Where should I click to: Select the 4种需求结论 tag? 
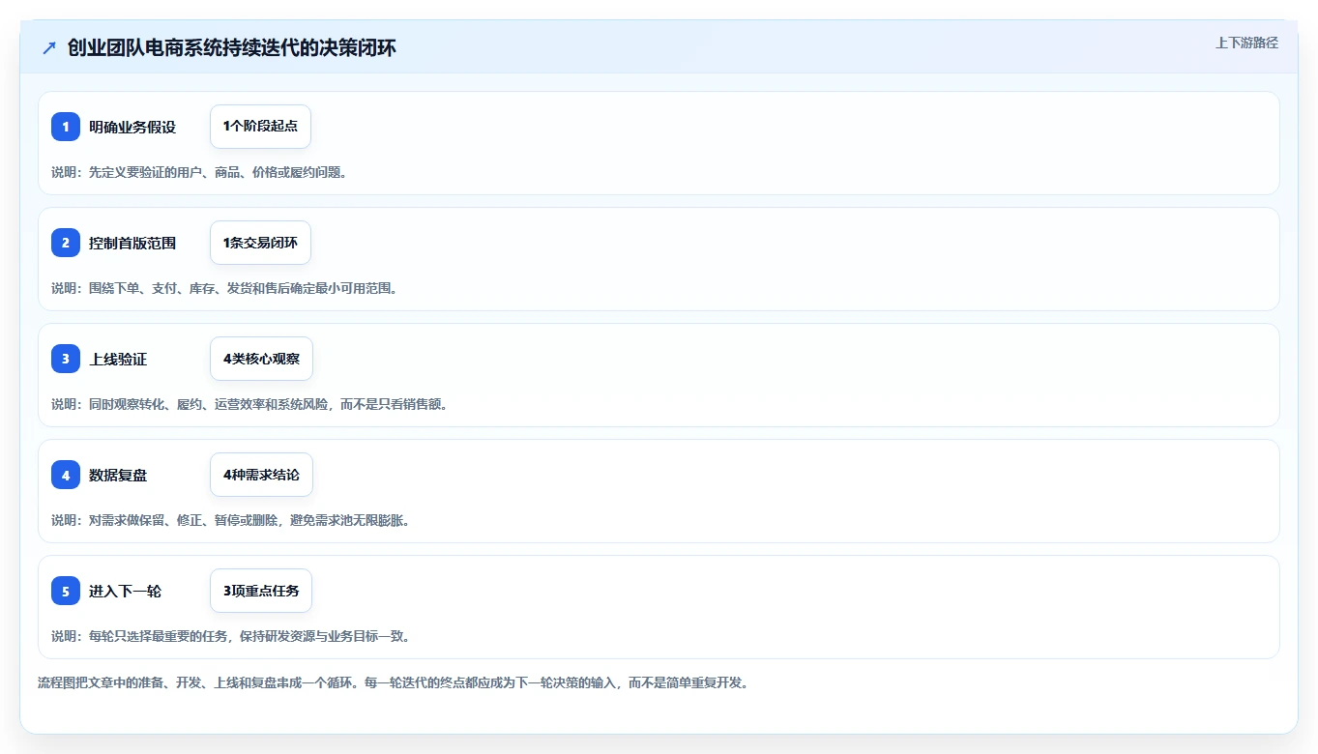pos(261,475)
